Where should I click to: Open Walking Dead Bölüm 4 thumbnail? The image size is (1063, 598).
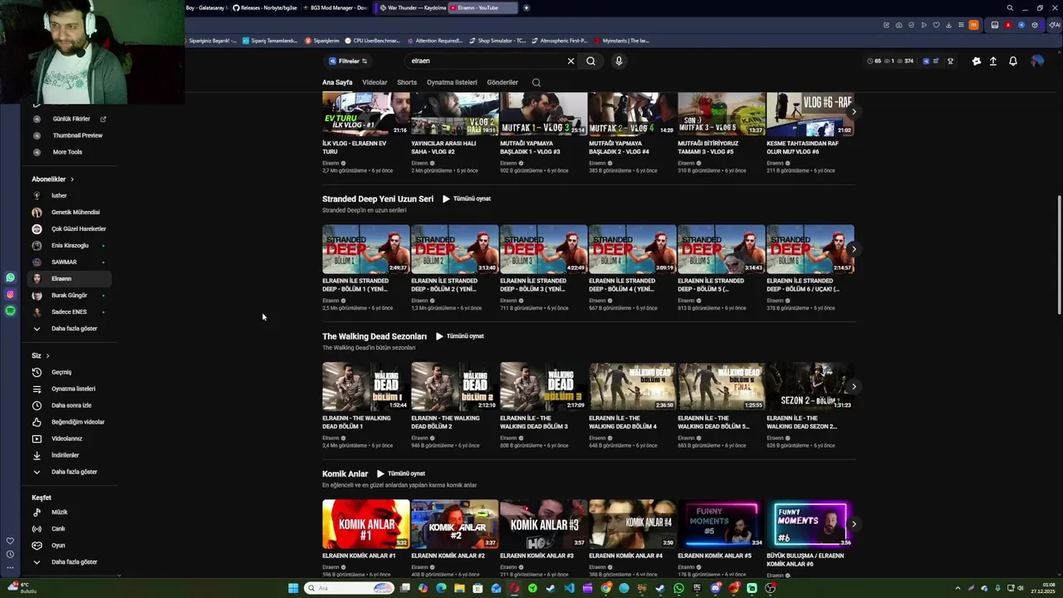tap(632, 386)
